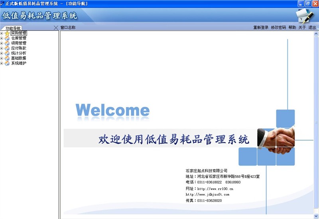Select the 基础数据 tree item
This screenshot has width=319, height=219.
tap(19, 58)
